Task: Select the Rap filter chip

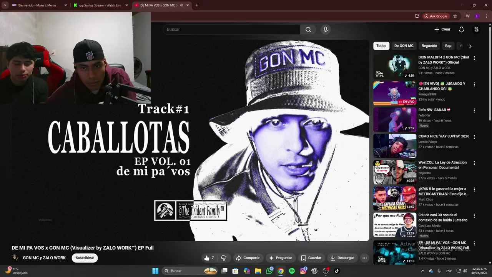Action: (x=448, y=46)
